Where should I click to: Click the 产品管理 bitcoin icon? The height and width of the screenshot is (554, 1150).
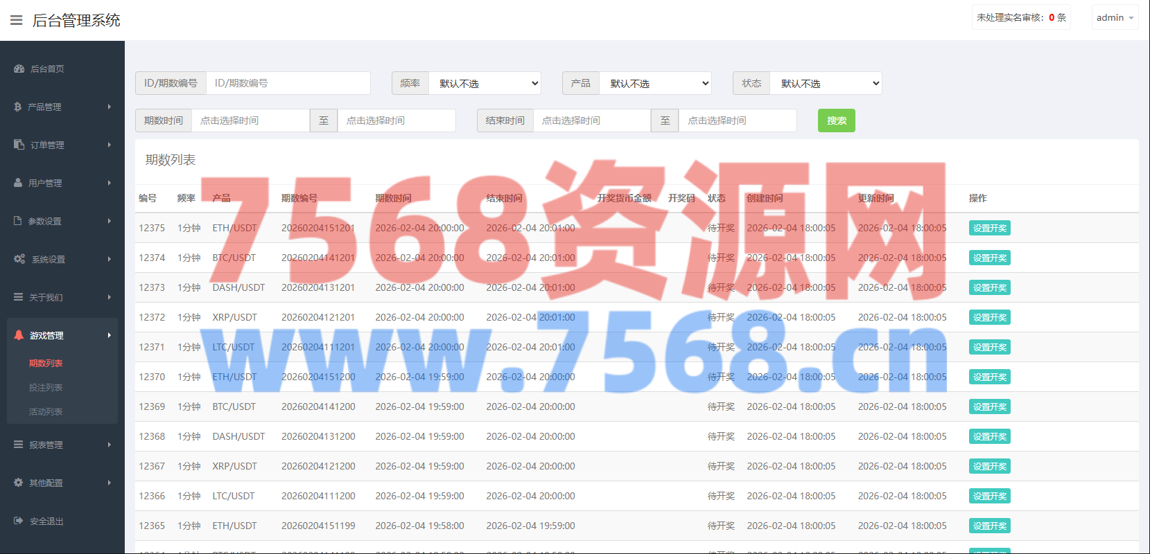pos(18,107)
